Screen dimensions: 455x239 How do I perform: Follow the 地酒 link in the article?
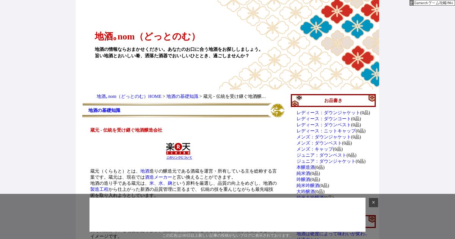click(145, 171)
